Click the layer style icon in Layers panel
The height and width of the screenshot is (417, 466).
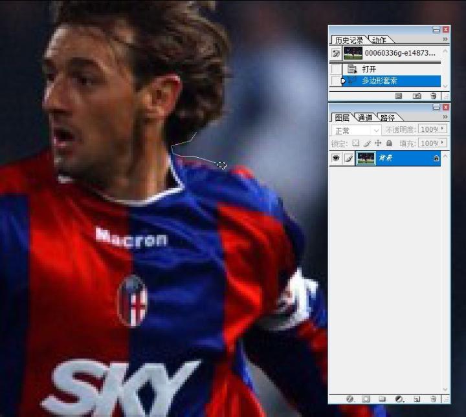349,399
